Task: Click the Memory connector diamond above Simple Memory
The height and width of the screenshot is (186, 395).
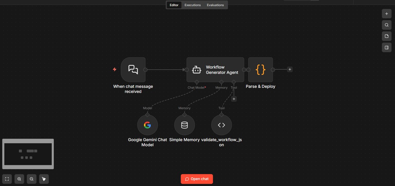Action: click(x=184, y=114)
